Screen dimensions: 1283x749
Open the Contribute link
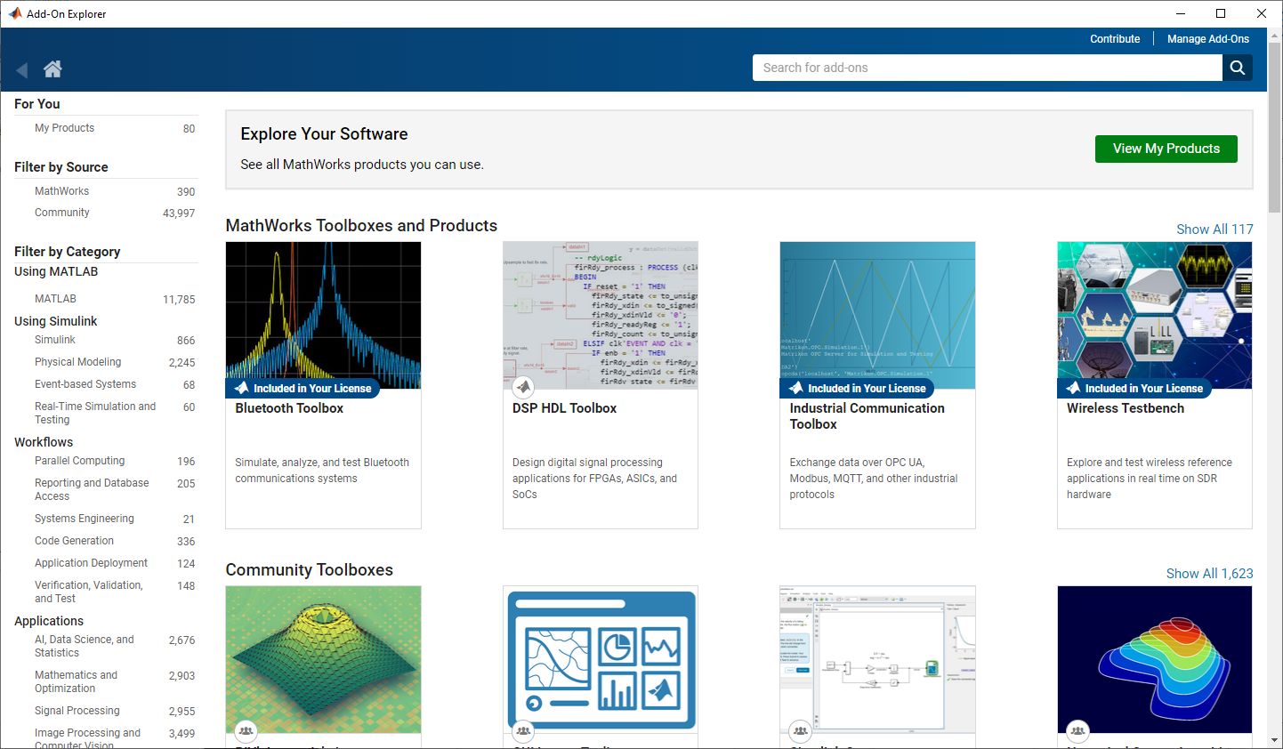pyautogui.click(x=1115, y=39)
